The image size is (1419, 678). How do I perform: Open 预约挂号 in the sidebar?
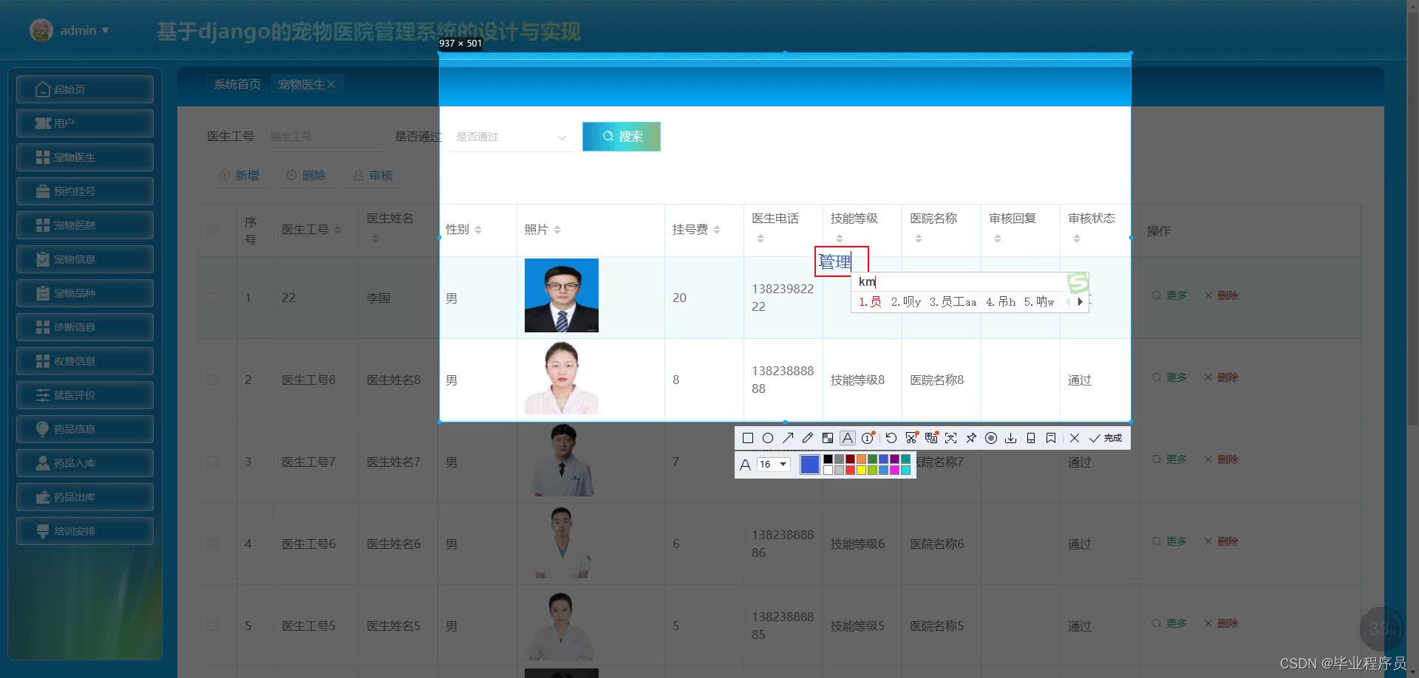coord(85,191)
